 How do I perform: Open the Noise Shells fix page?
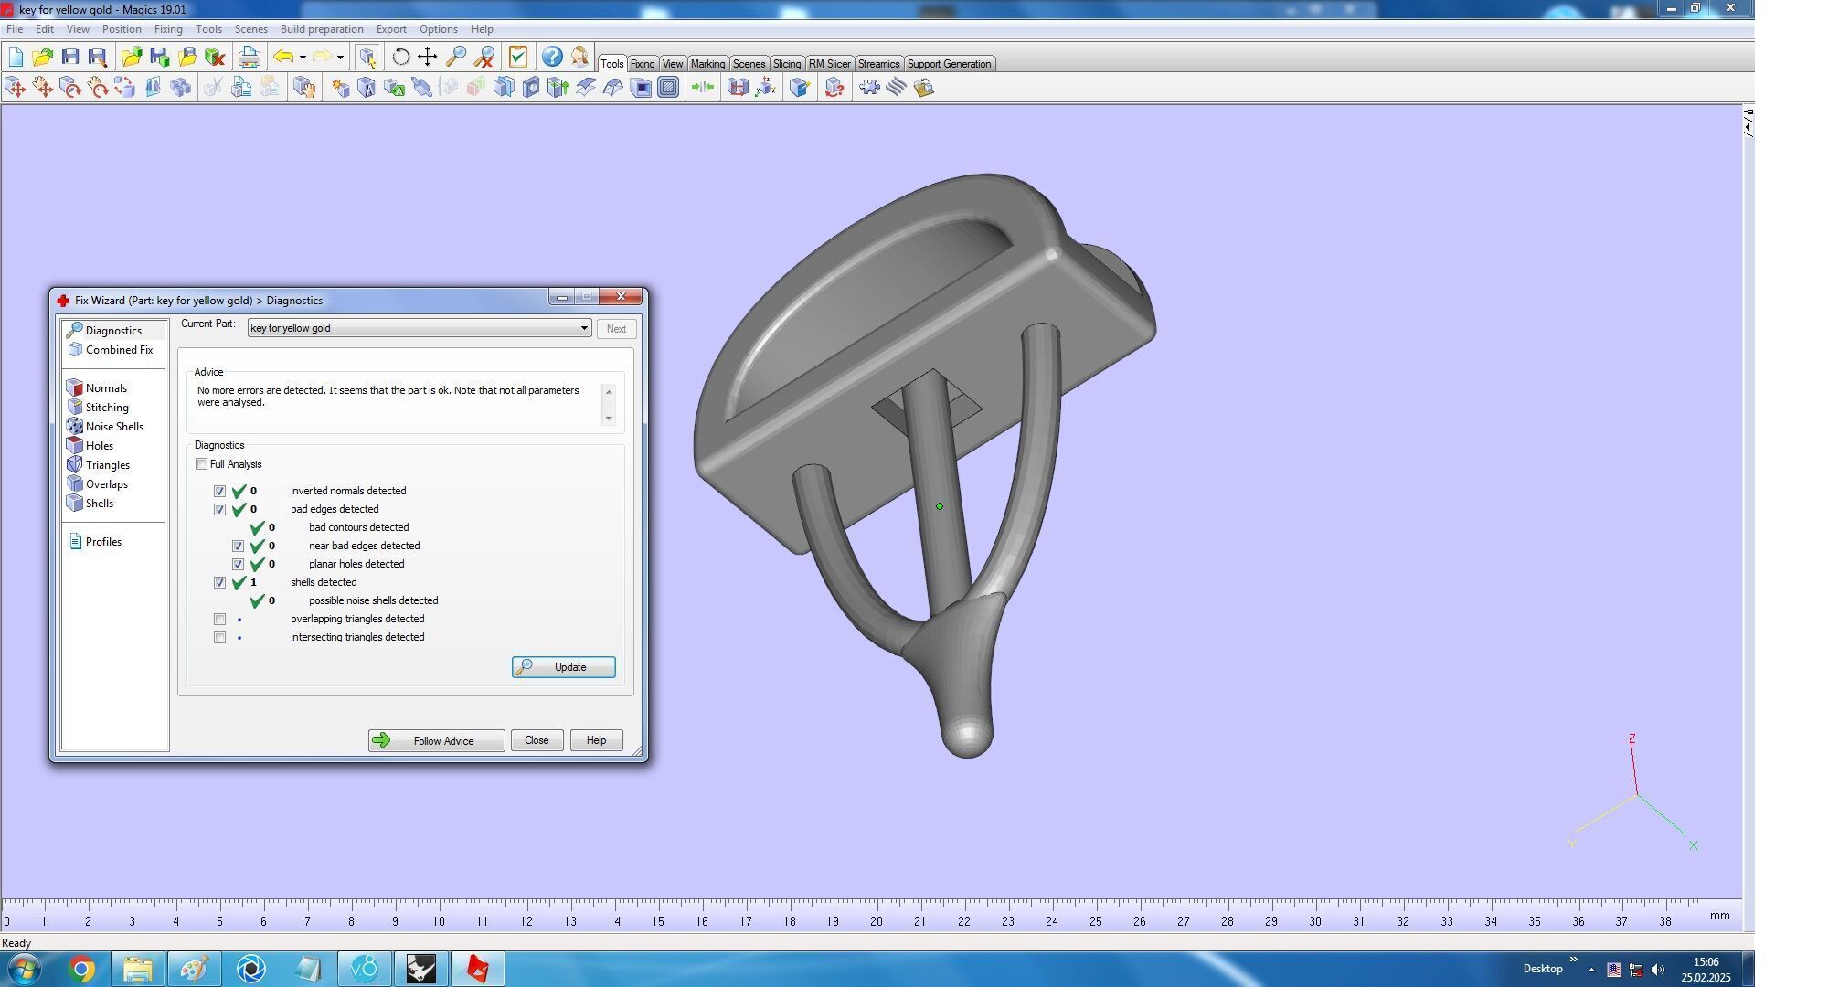(113, 427)
